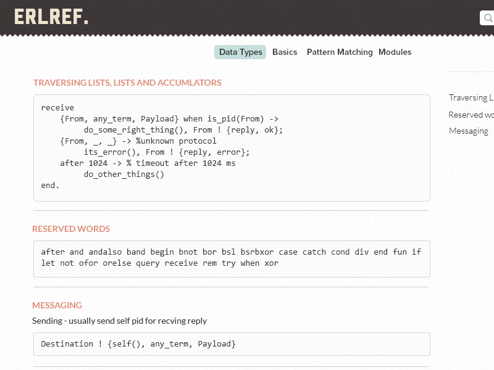The width and height of the screenshot is (494, 370).
Task: Click the 'end.' line of the receive block
Action: (x=51, y=186)
